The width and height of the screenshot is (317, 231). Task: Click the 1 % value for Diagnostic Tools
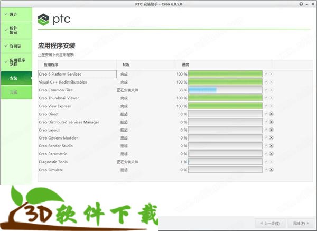tap(184, 162)
